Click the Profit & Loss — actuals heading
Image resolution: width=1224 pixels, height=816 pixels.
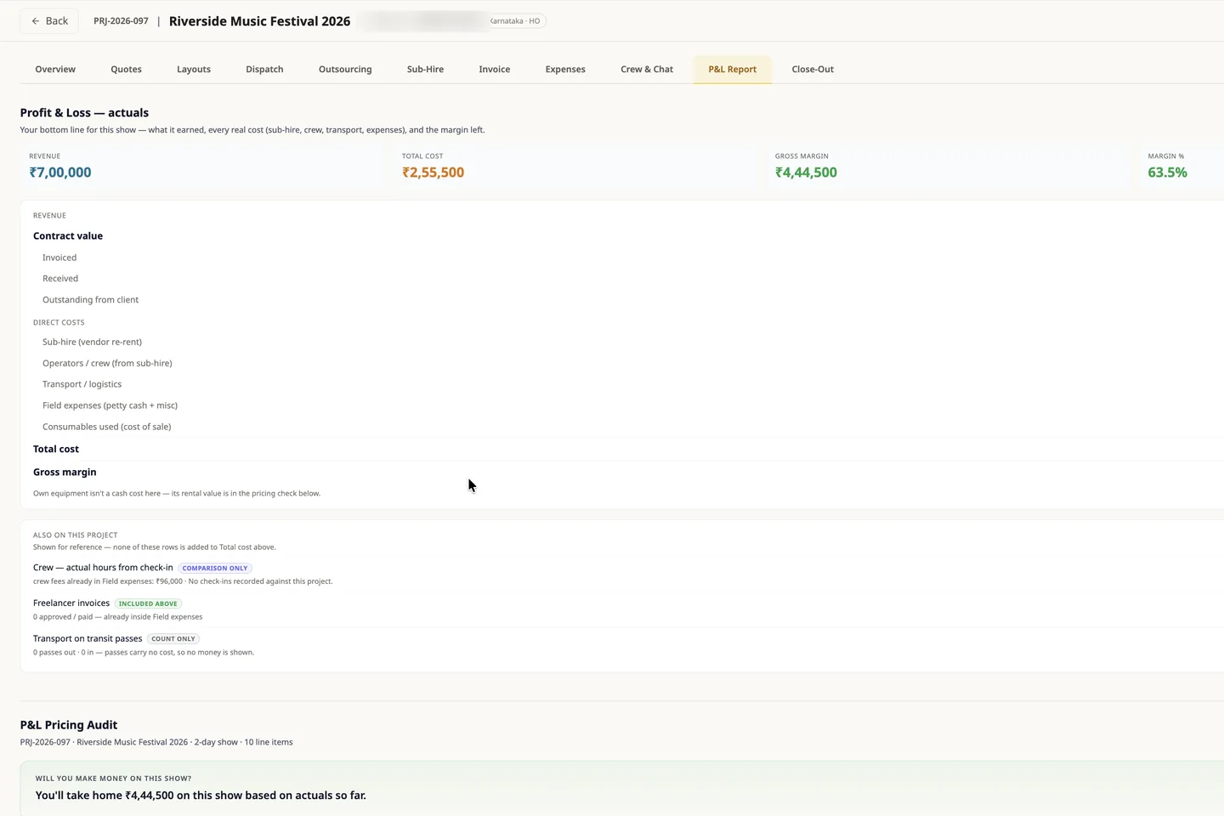click(x=84, y=113)
